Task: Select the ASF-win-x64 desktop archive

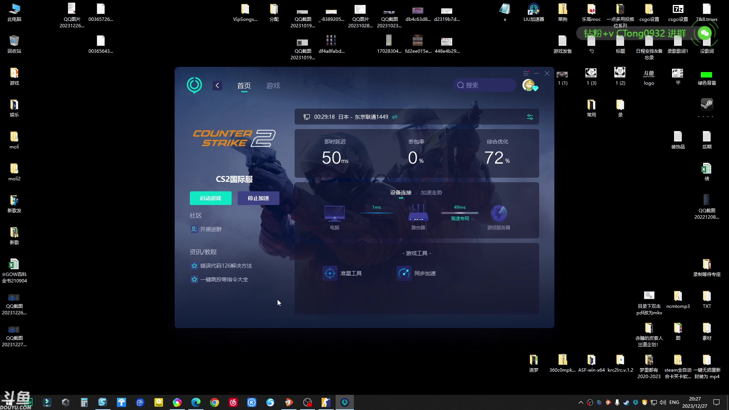Action: 591,363
